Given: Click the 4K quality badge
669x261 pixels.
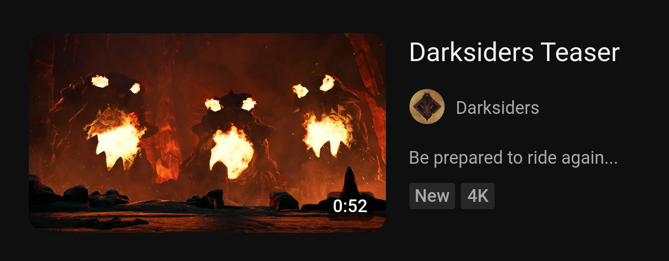Looking at the screenshot, I should tap(478, 196).
